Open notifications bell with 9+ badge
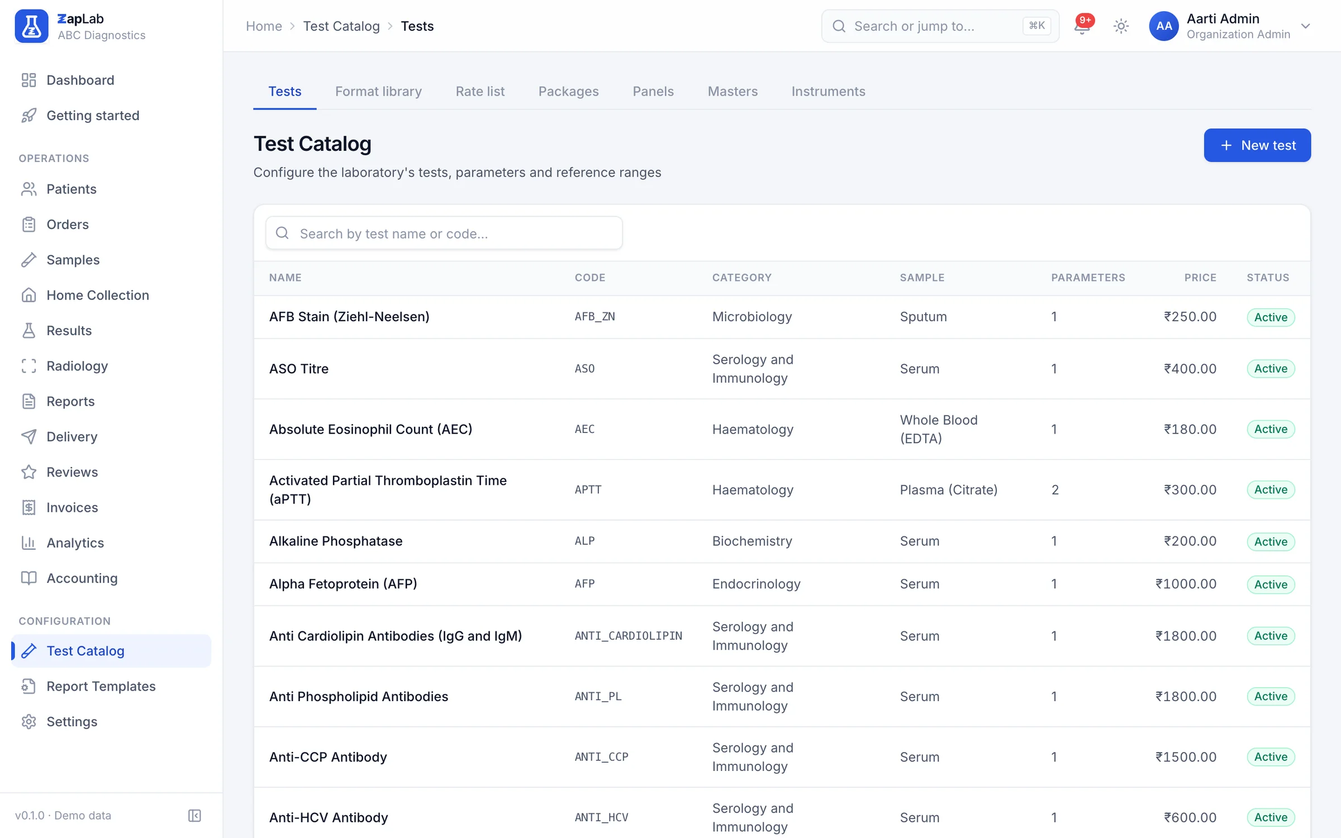Screen dimensions: 1341x838 1082,26
